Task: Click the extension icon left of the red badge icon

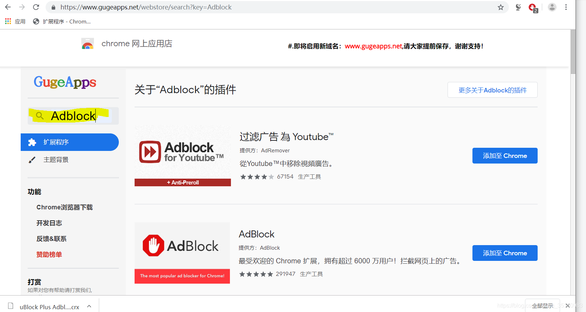Action: [x=518, y=7]
